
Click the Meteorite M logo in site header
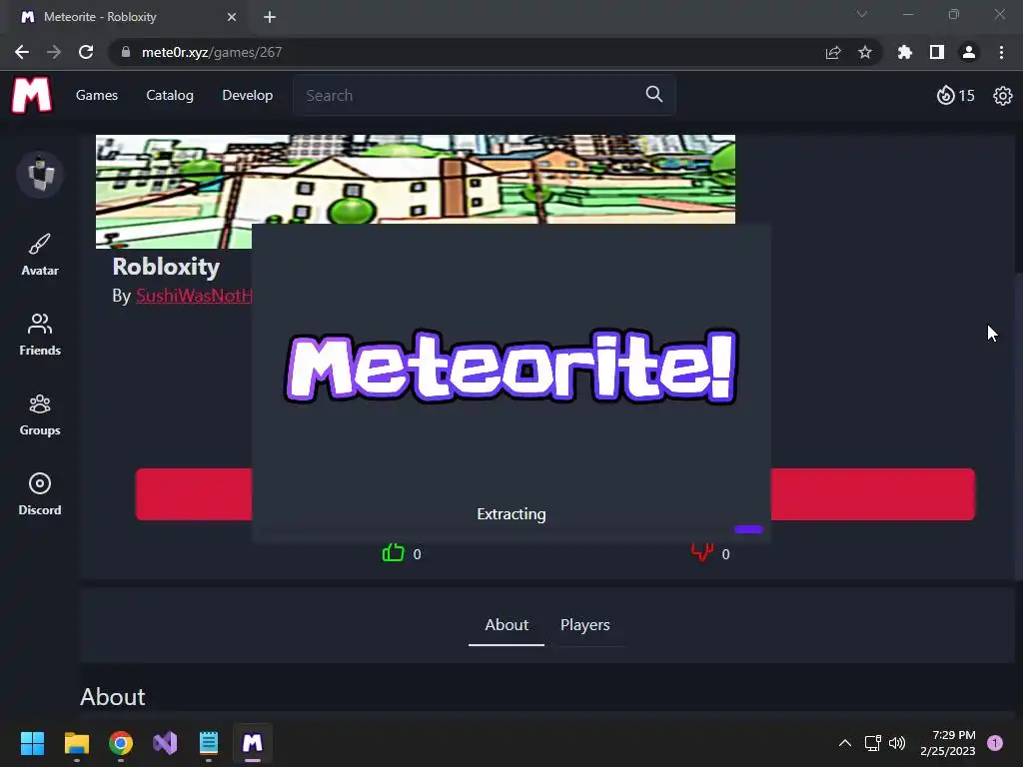coord(31,95)
